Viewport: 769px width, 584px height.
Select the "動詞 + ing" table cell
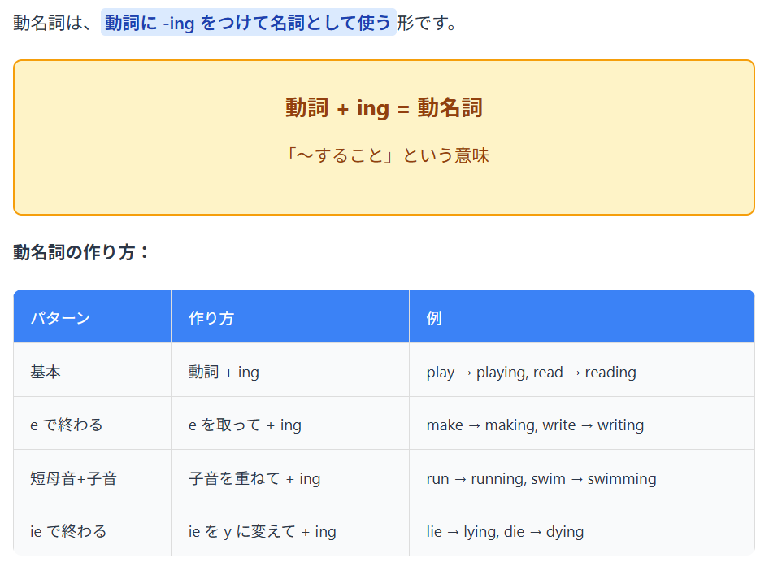click(224, 372)
